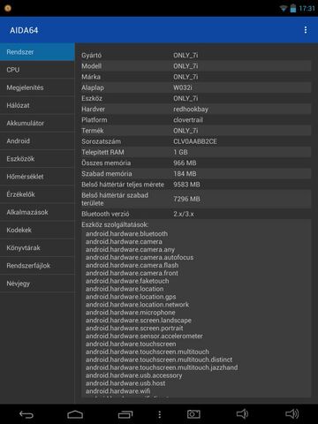Viewport: 318px width, 424px height.
Task: Tap the 17:31 clock in status bar
Action: point(307,9)
